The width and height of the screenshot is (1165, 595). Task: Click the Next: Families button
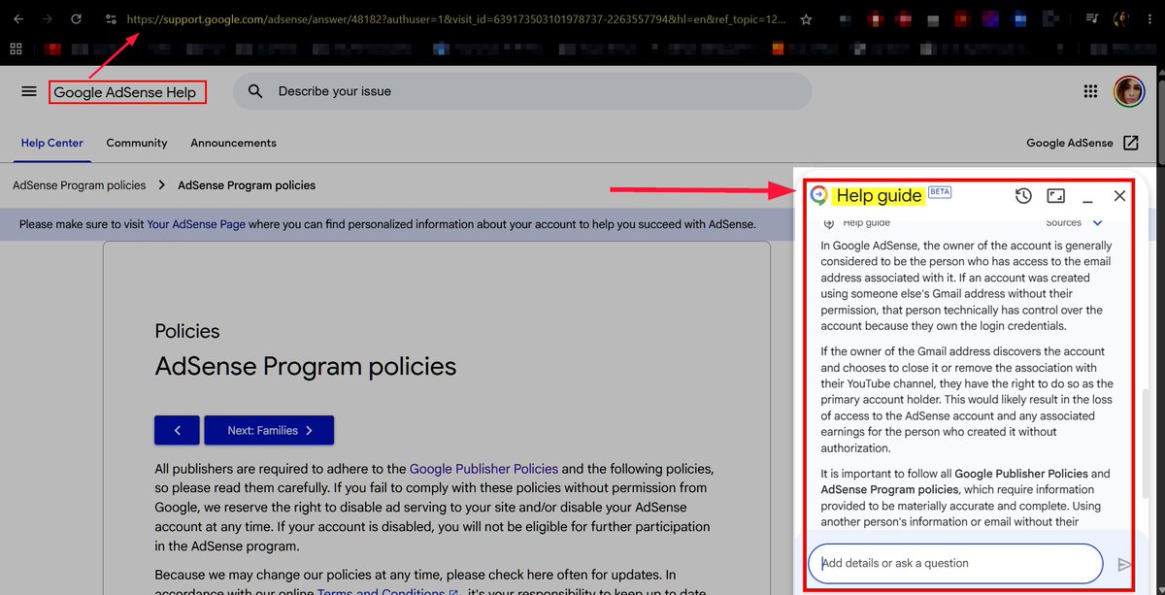click(269, 430)
